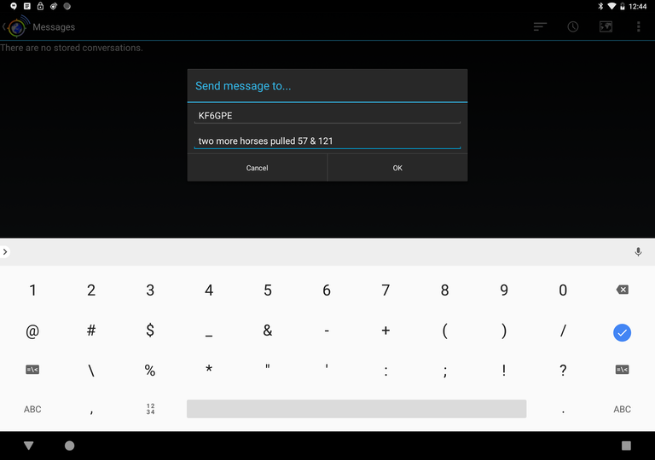The width and height of the screenshot is (655, 460).
Task: Tap the exclamation mark key
Action: tap(504, 371)
